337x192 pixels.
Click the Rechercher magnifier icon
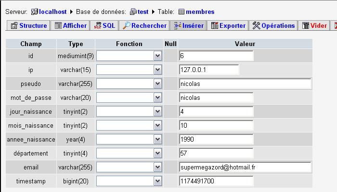127,25
